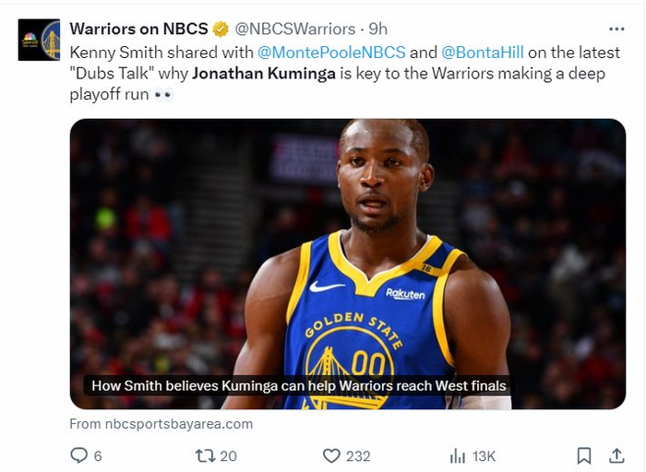Open the view analytics bar chart icon
Viewport: 646px width, 472px height.
(x=458, y=455)
